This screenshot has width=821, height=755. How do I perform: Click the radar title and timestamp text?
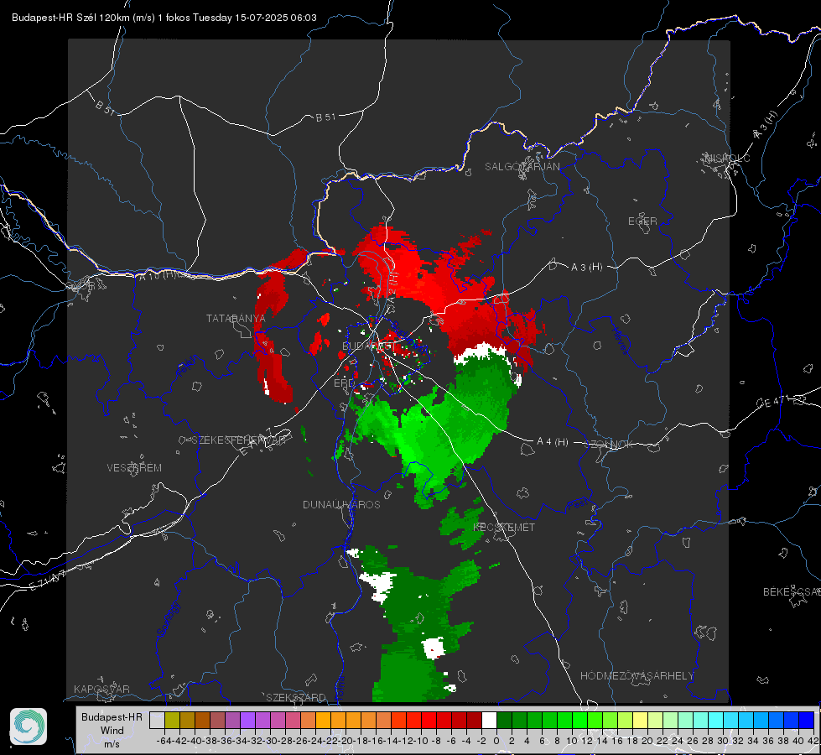pyautogui.click(x=164, y=18)
